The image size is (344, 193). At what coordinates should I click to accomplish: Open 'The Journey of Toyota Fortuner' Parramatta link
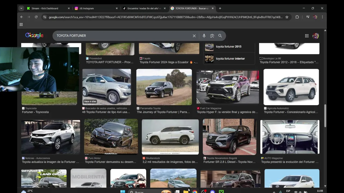(x=163, y=112)
